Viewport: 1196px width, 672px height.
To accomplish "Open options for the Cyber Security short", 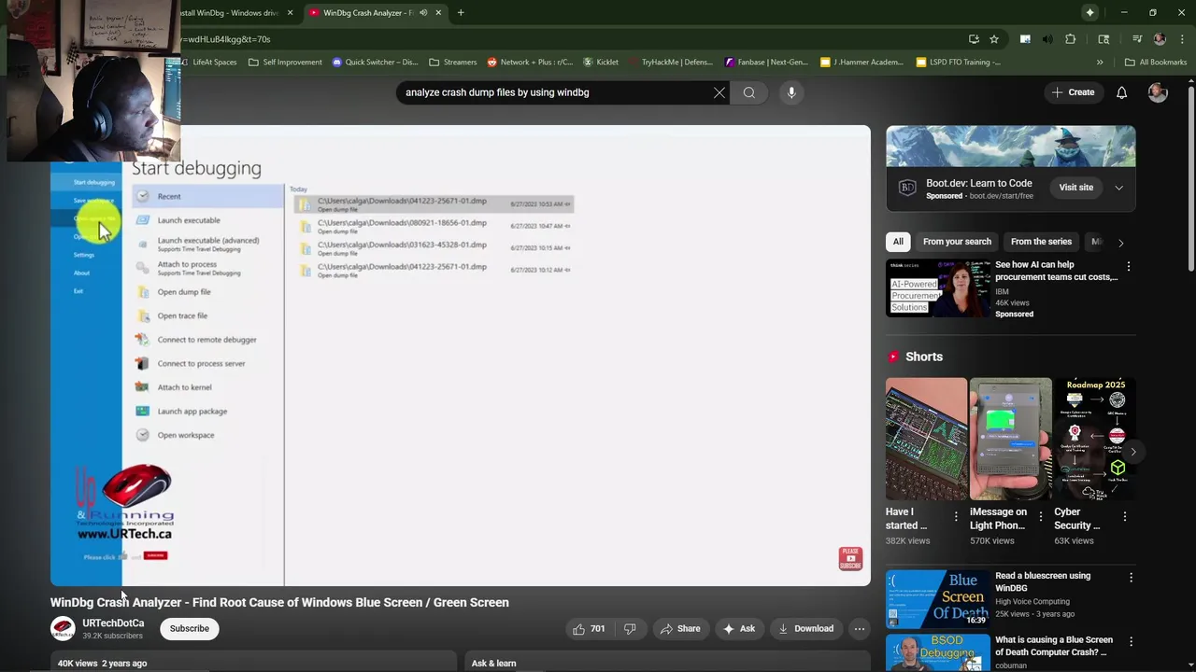I will [x=1125, y=516].
